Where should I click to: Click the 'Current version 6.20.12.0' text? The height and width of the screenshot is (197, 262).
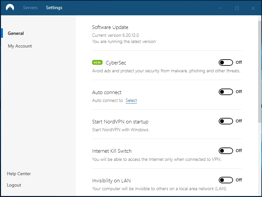coord(116,35)
